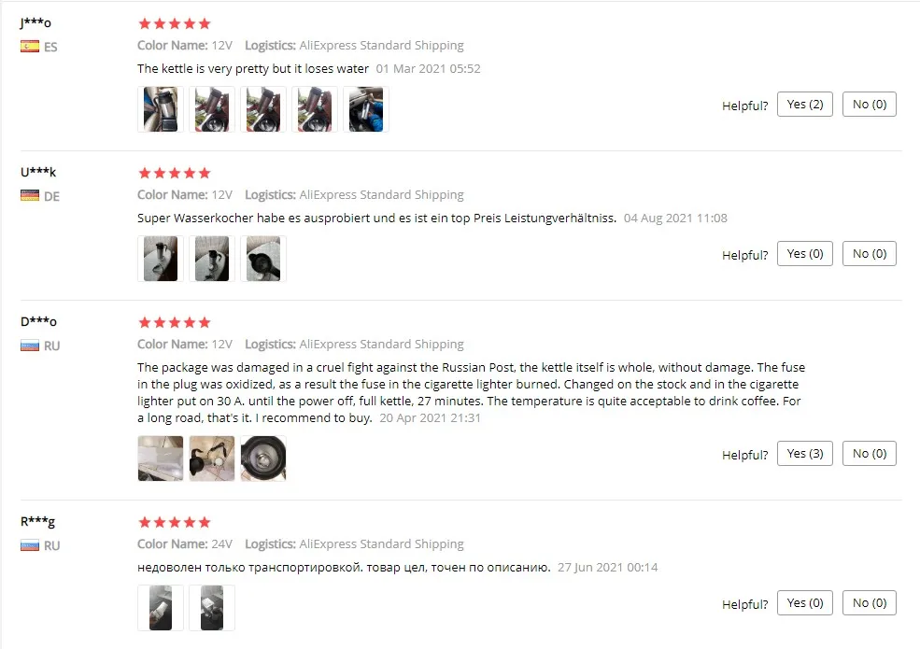The width and height of the screenshot is (920, 649).
Task: Click Yes (2) on J***o's review
Action: pos(804,105)
